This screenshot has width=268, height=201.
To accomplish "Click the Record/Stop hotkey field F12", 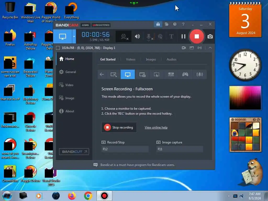I will [x=125, y=149].
